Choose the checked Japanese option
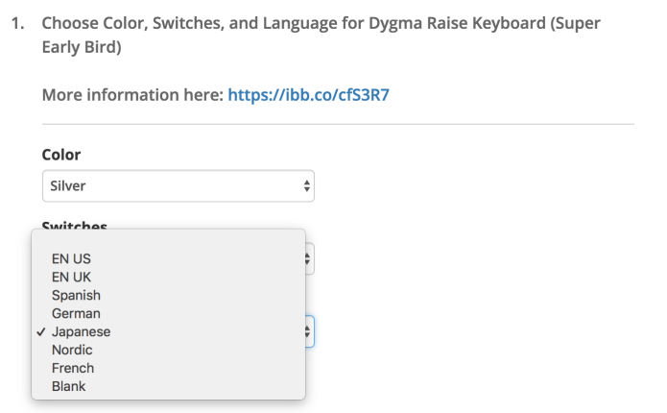 (81, 331)
